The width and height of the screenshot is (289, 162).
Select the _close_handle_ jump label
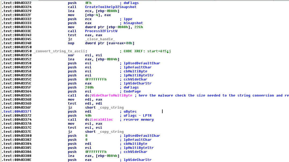coord(100,39)
